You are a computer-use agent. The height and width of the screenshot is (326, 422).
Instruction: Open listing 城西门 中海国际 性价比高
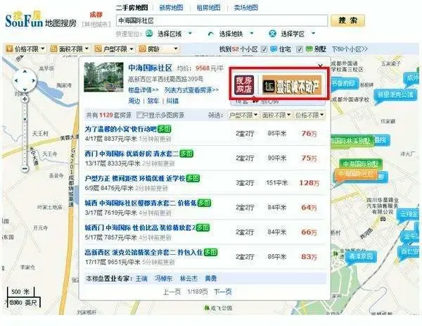tap(140, 228)
